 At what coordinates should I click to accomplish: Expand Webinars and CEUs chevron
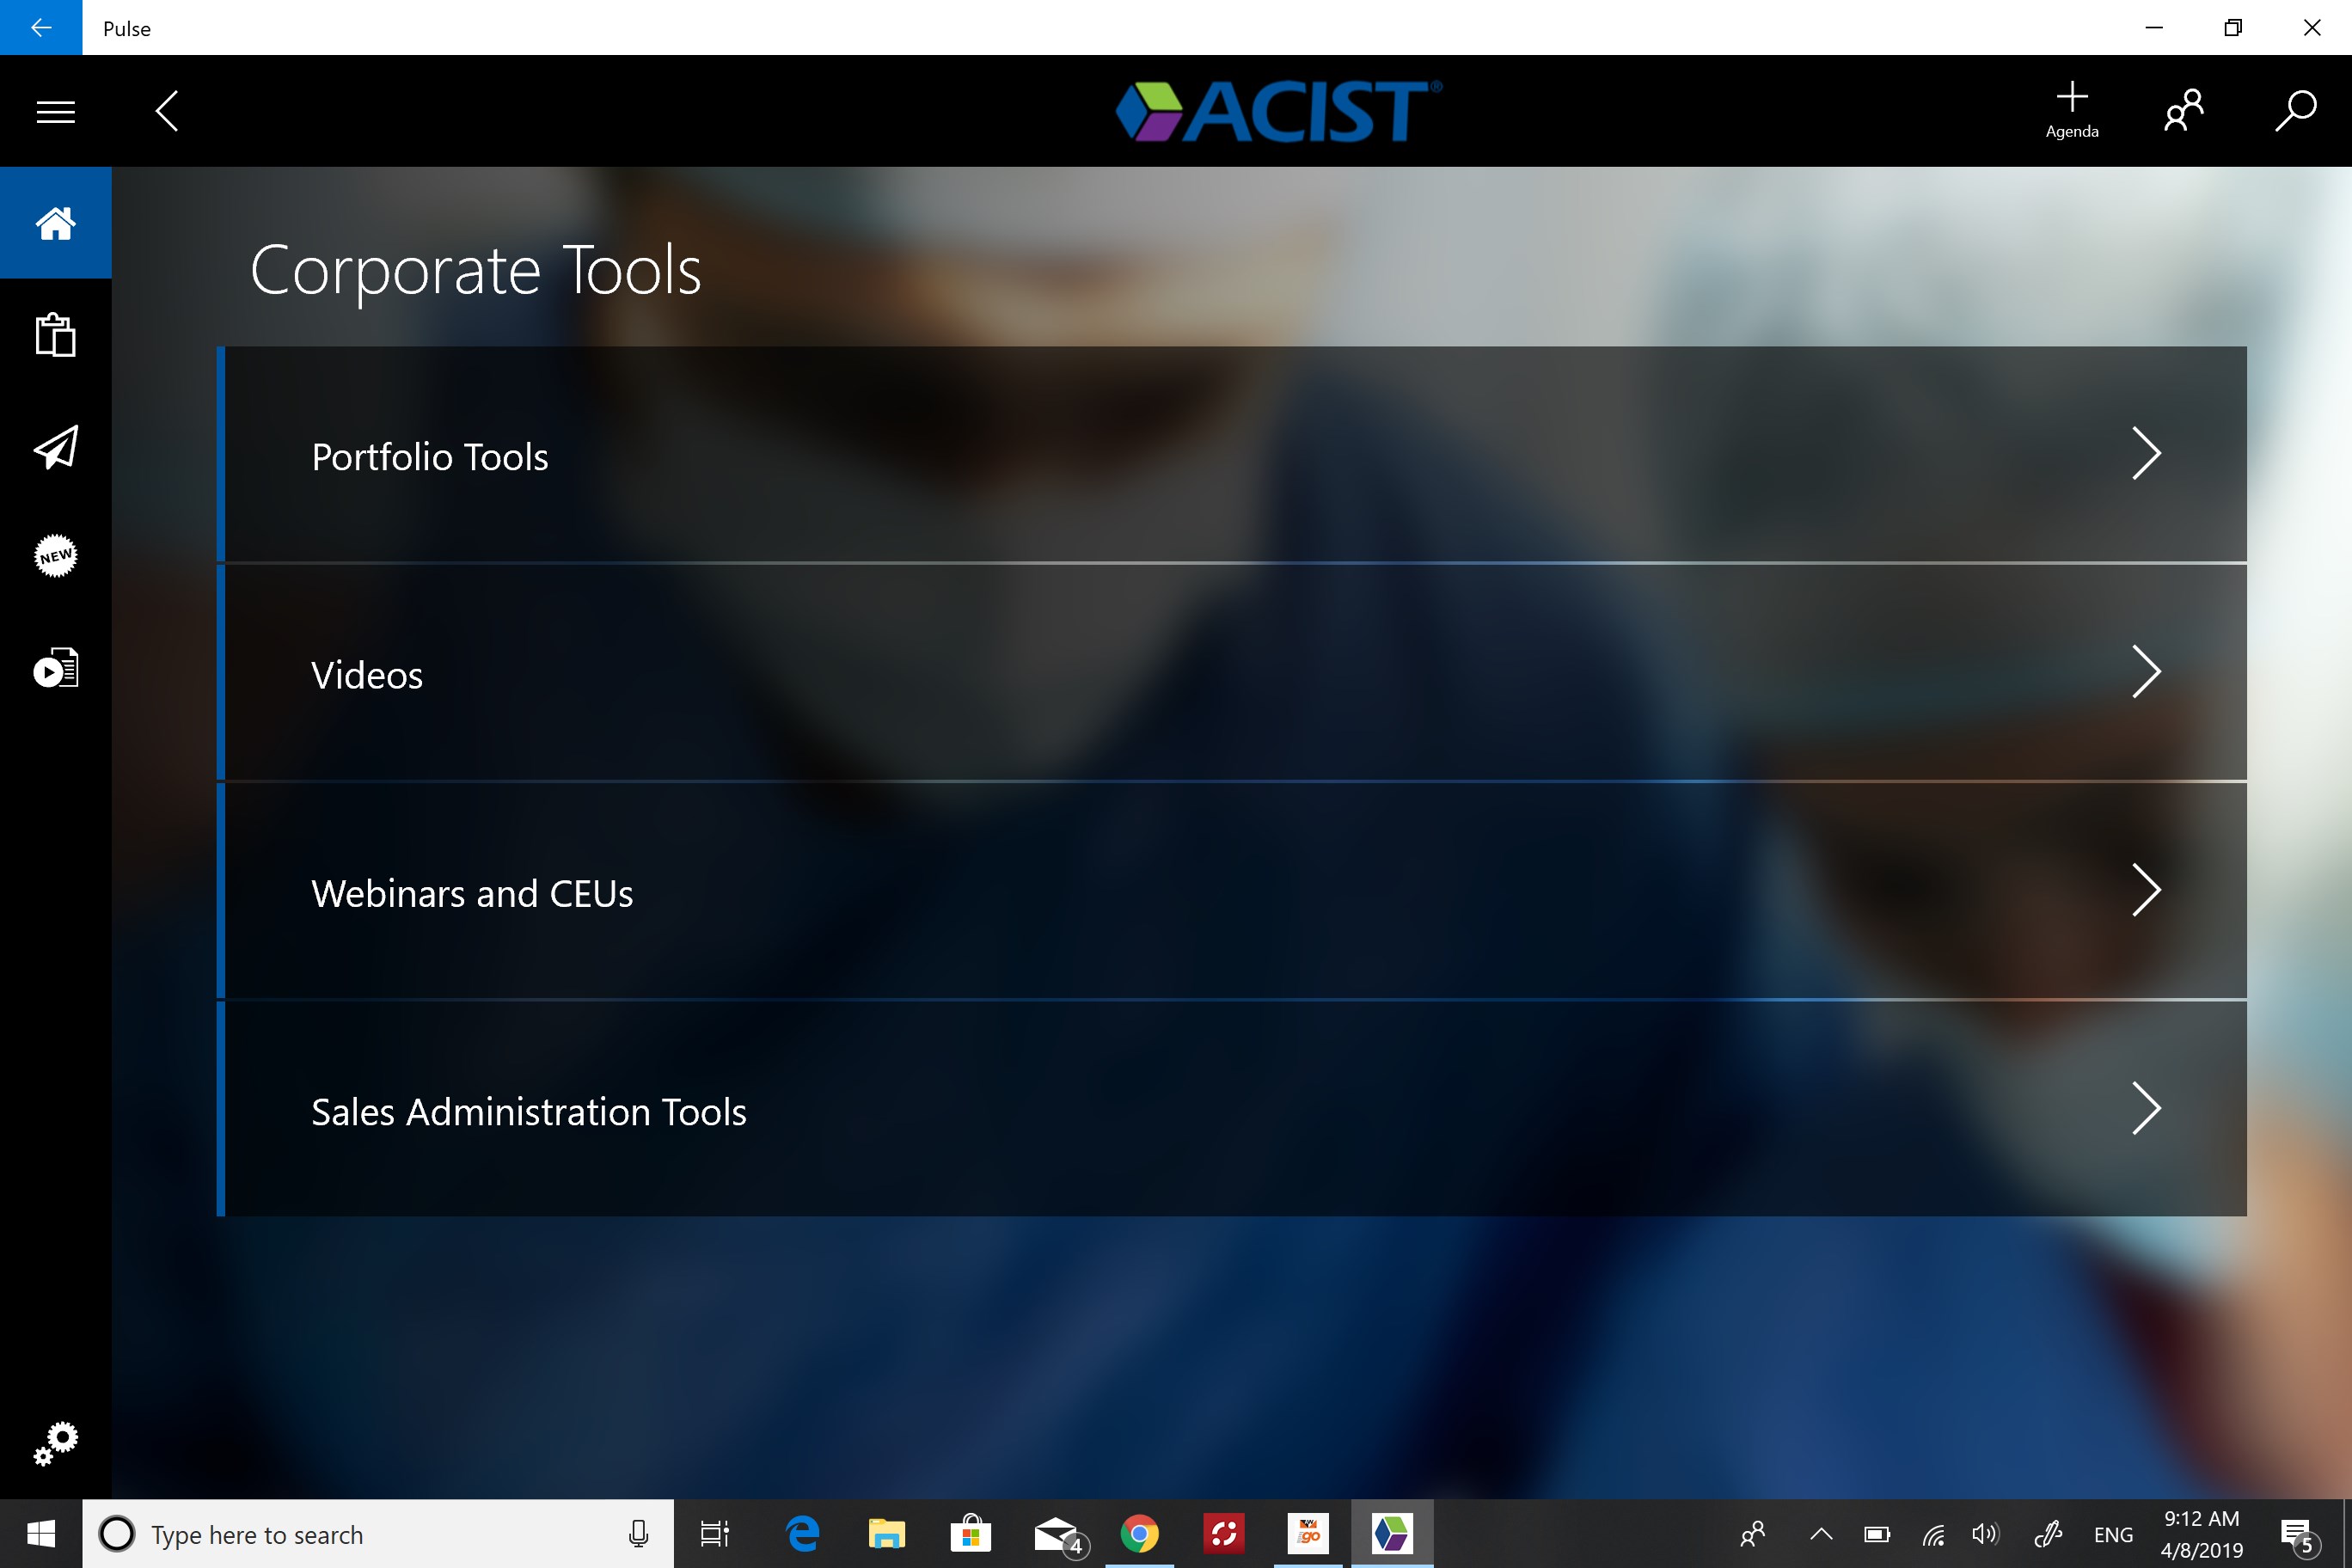click(2146, 890)
